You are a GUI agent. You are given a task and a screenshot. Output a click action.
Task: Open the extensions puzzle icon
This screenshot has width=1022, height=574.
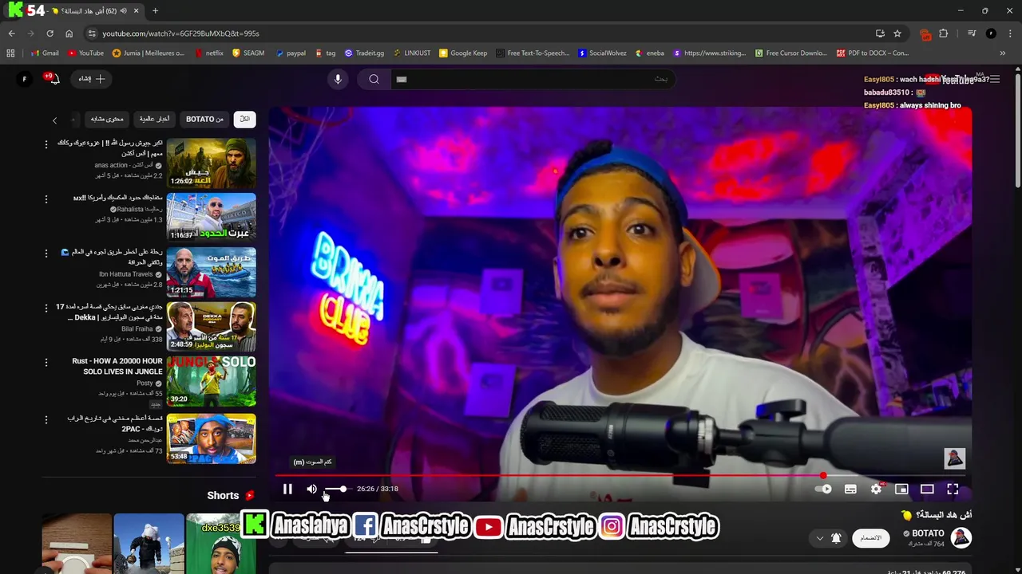point(944,33)
